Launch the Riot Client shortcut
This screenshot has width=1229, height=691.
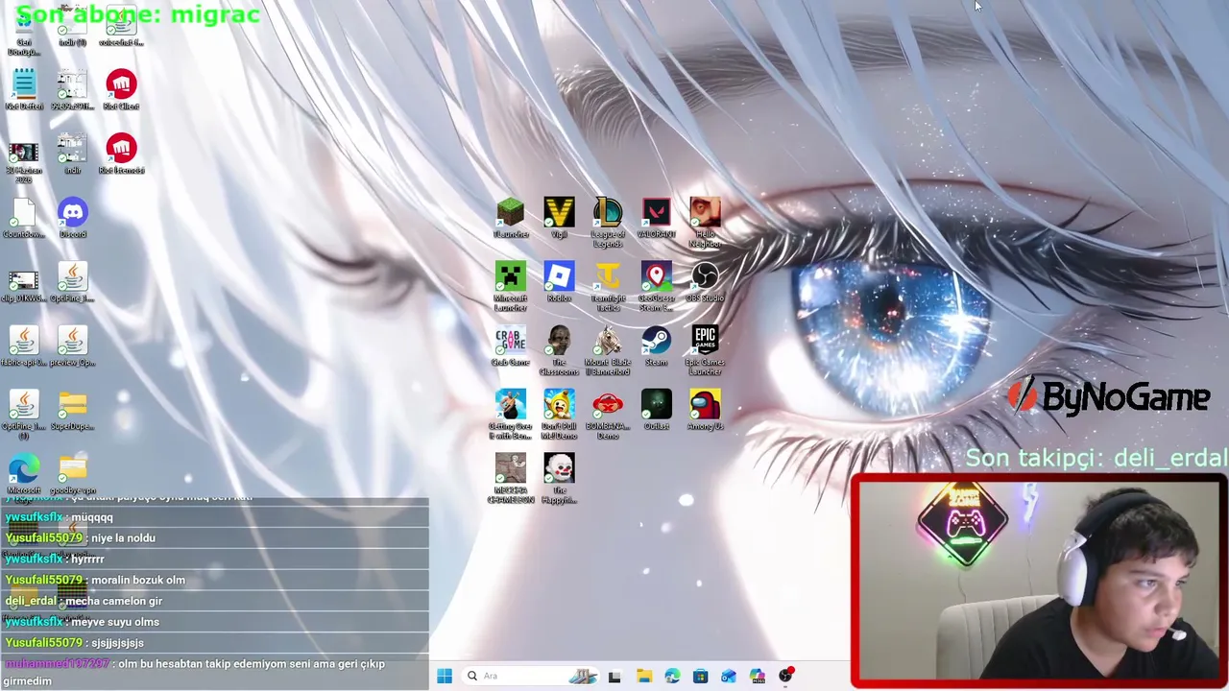pyautogui.click(x=121, y=84)
